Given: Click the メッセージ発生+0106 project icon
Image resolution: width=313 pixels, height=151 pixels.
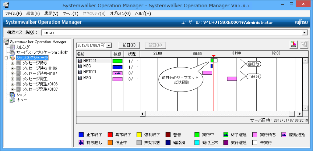Looking at the screenshot, I should (x=18, y=84).
